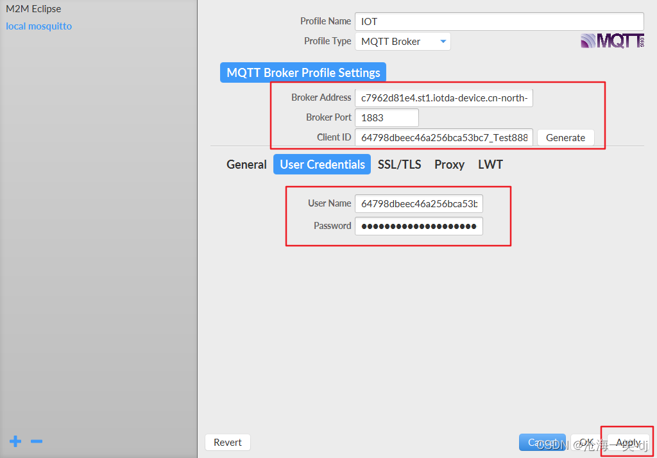Click the Broker Address input field
The width and height of the screenshot is (657, 458).
[x=444, y=98]
